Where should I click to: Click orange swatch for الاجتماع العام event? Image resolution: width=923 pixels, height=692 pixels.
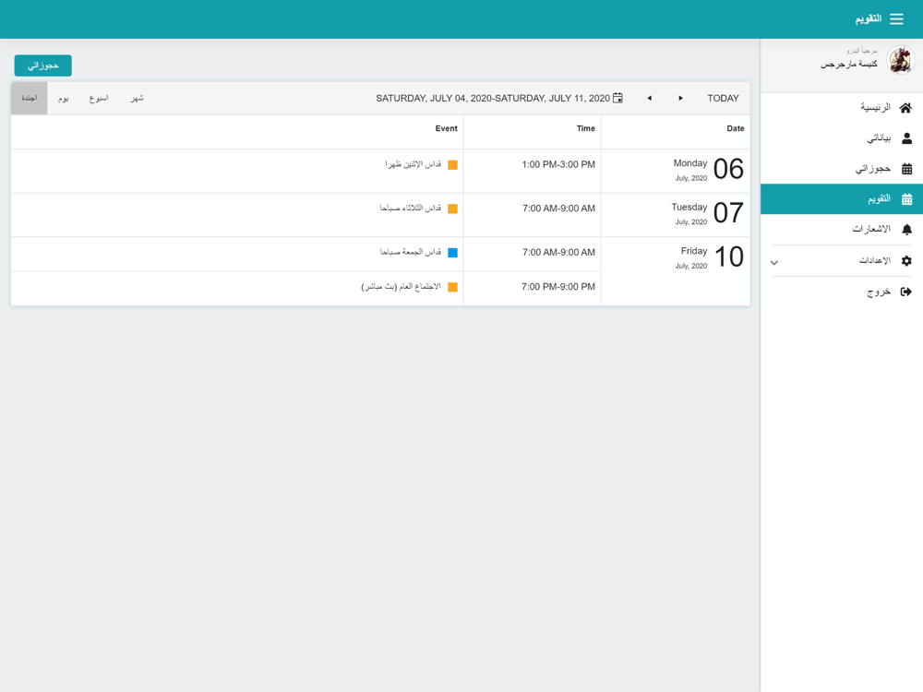(452, 287)
